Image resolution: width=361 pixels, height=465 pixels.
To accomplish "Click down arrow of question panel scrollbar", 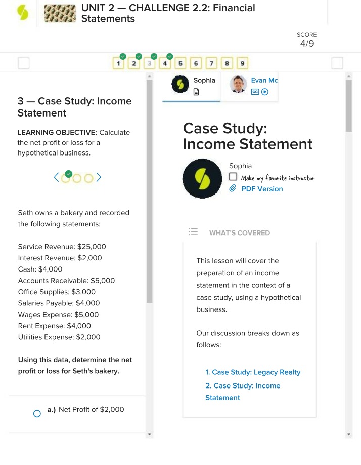I will coord(150,434).
